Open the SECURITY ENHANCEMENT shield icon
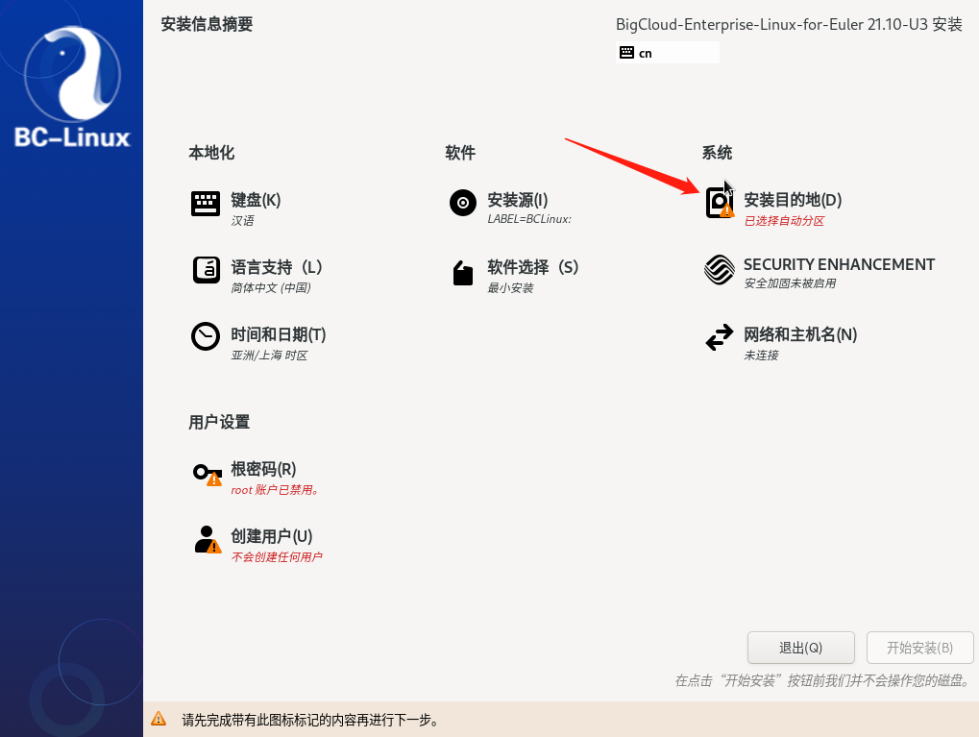Viewport: 979px width, 737px height. pyautogui.click(x=719, y=270)
